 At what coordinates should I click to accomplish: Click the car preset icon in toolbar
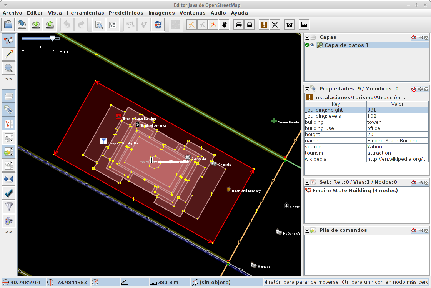[x=239, y=25]
